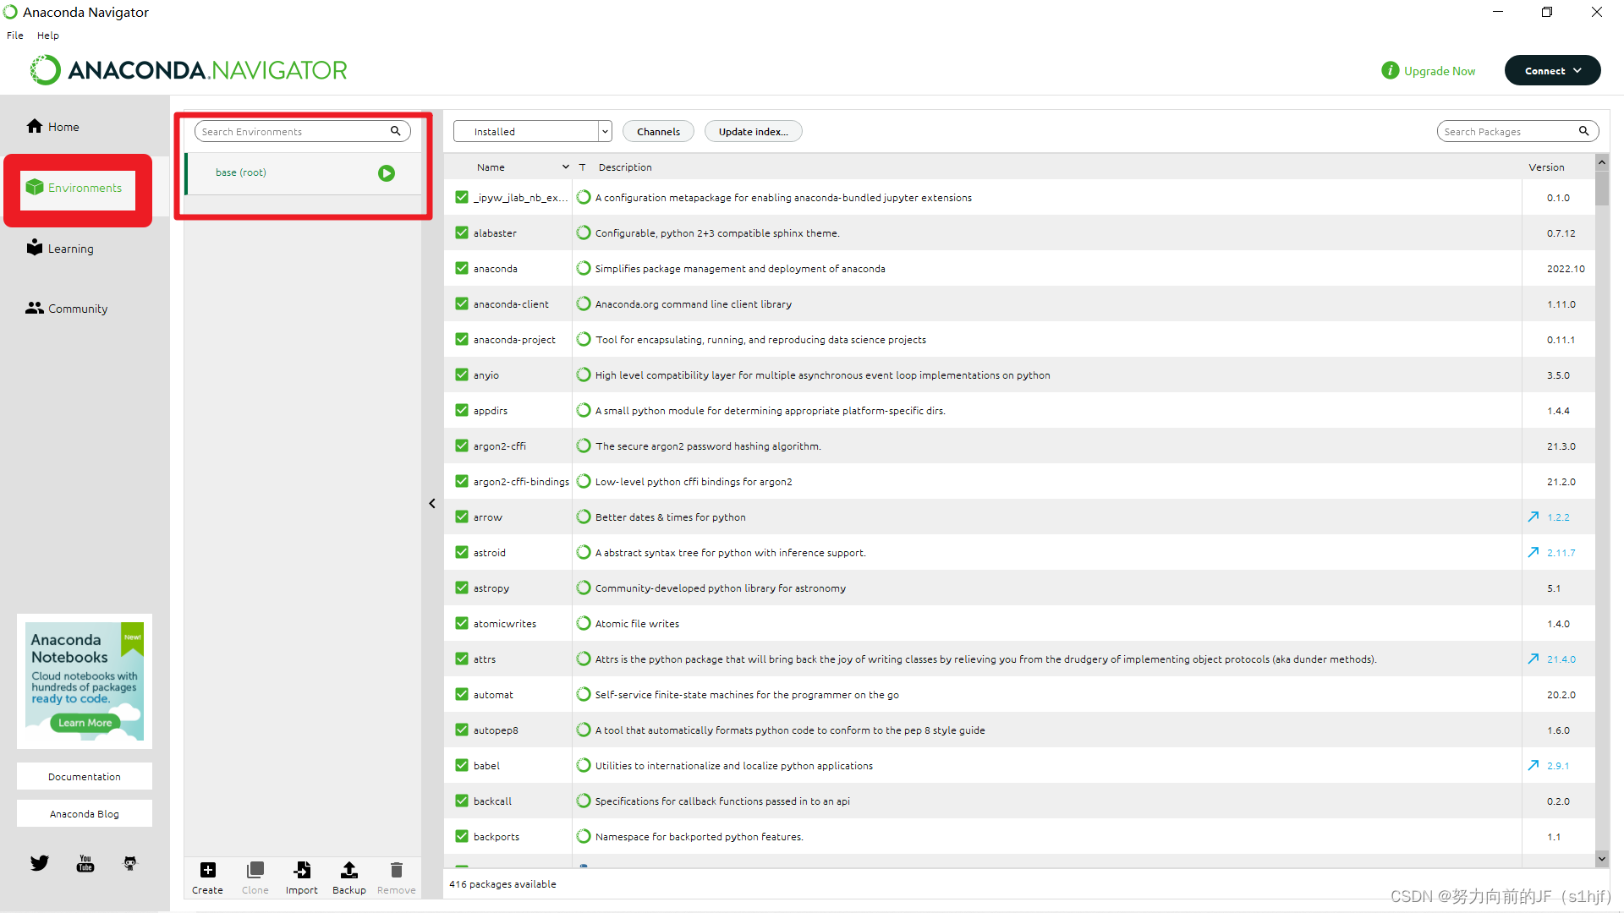Click the Search Packages input field
This screenshot has height=913, width=1624.
point(1512,130)
